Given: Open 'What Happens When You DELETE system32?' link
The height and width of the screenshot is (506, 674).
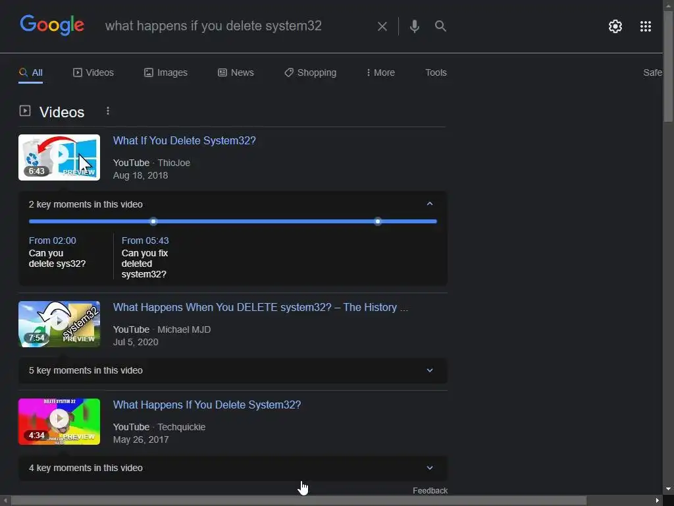Looking at the screenshot, I should tap(261, 307).
